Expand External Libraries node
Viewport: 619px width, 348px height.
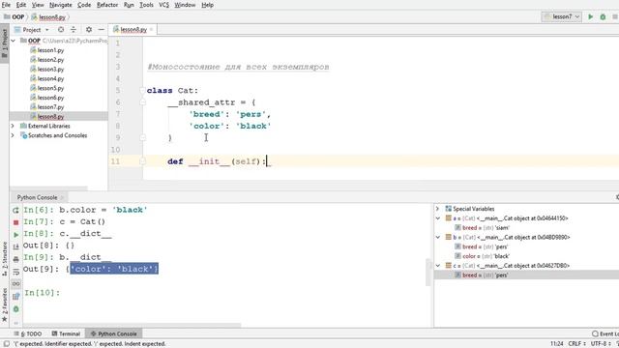coord(13,126)
